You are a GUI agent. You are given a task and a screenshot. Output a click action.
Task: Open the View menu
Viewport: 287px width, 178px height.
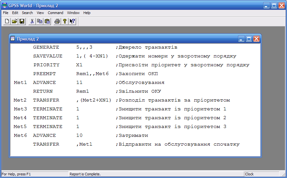(40, 13)
